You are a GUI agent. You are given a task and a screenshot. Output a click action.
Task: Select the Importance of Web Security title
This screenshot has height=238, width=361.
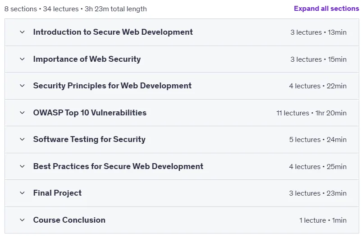87,59
